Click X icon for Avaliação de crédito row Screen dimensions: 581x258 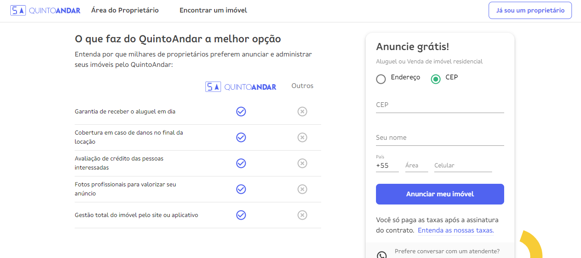pyautogui.click(x=302, y=163)
